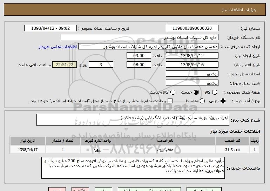Click the delivery city field بوشهر
This screenshot has width=270, height=191.
coord(192,83)
